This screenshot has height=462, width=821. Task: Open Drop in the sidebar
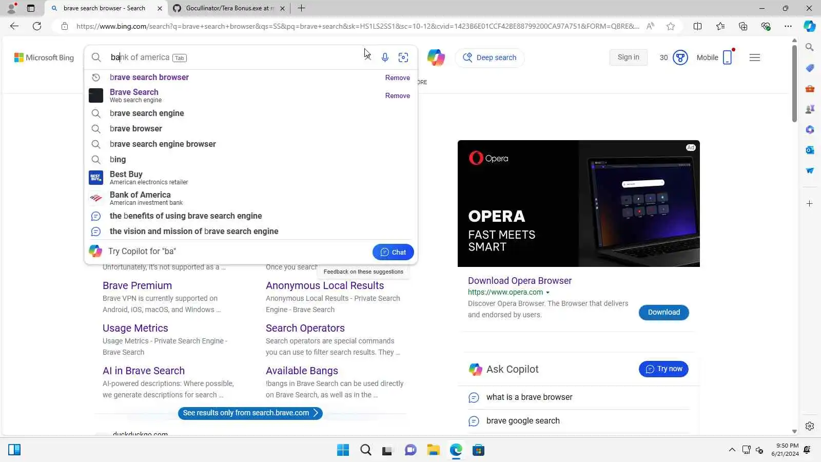pyautogui.click(x=810, y=170)
